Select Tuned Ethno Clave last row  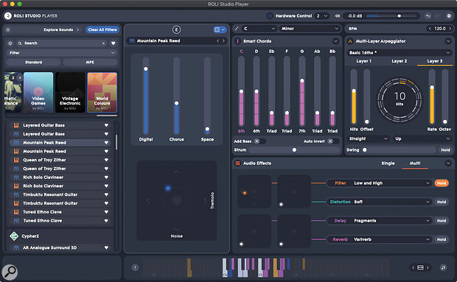61,221
